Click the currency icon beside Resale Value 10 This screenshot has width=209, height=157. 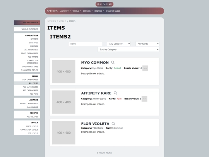click(145, 68)
